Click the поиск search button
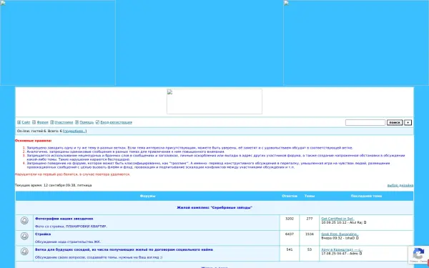 (x=395, y=122)
